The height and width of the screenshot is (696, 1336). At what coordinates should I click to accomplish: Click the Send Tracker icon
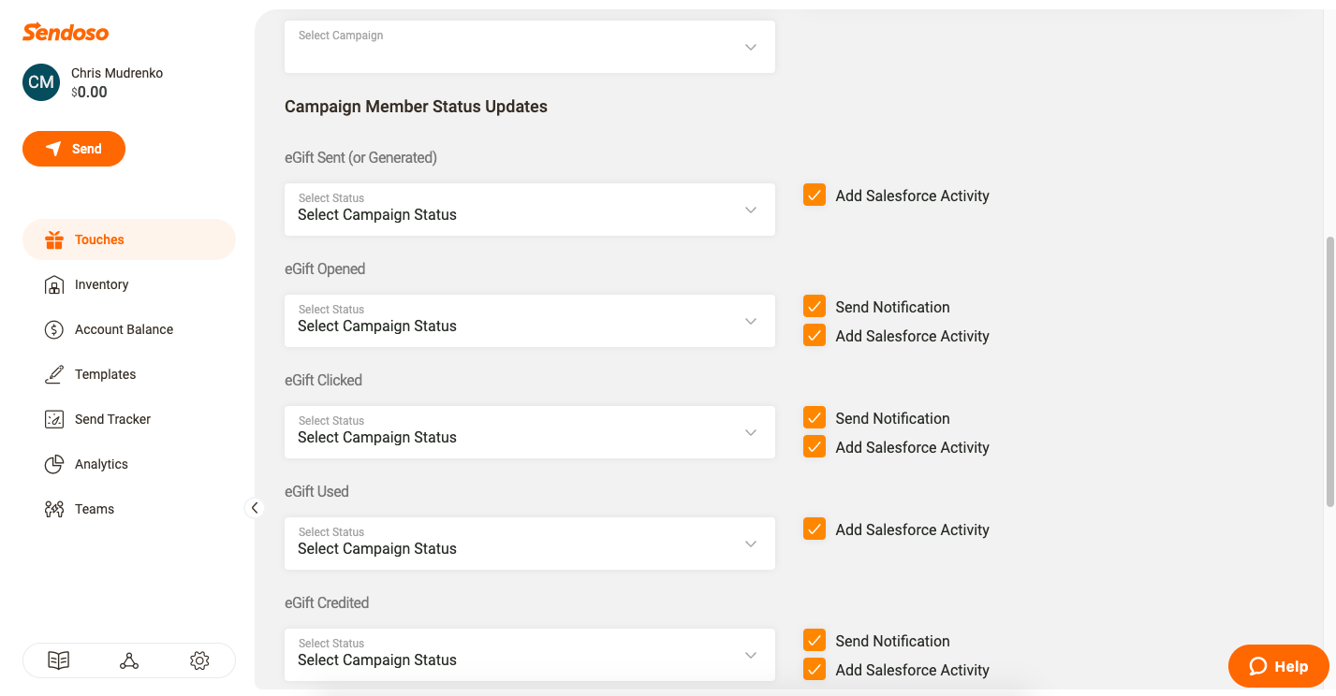[54, 419]
